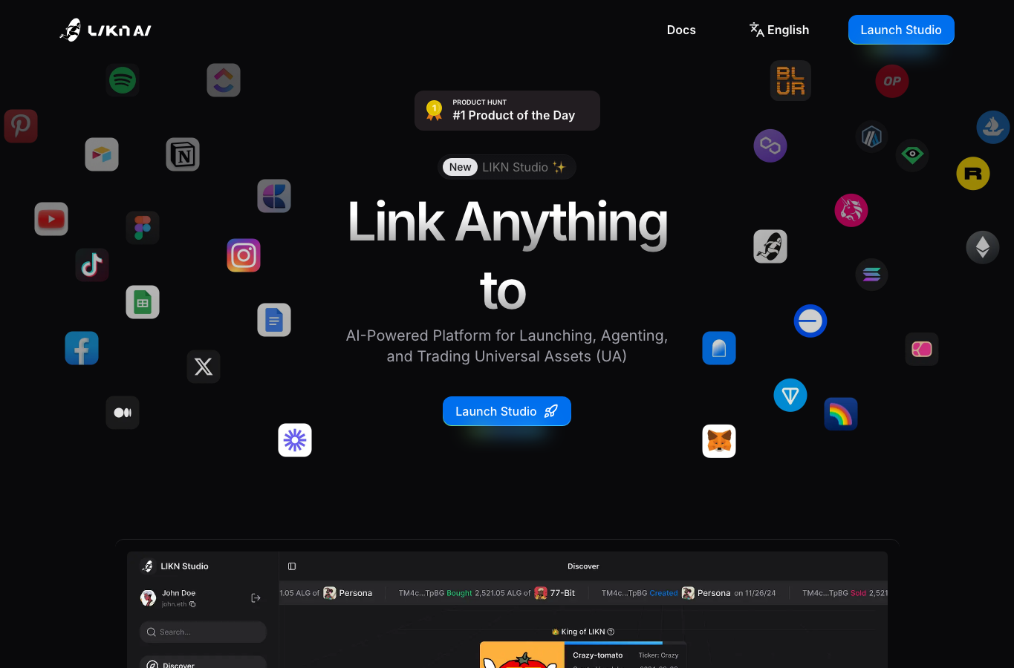Toggle the sidebar panel icon beside Discover
Viewport: 1014px width, 668px height.
tap(292, 566)
